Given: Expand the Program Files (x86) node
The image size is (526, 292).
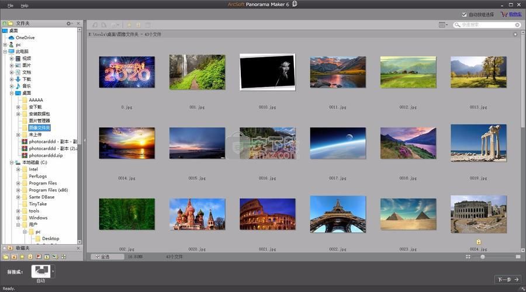Looking at the screenshot, I should (x=19, y=190).
